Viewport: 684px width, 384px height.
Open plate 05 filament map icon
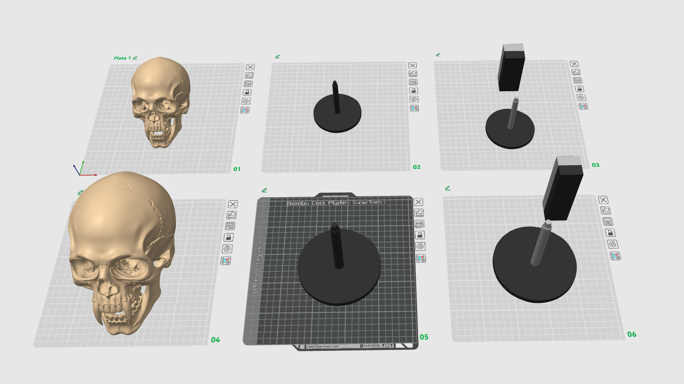coord(421,258)
